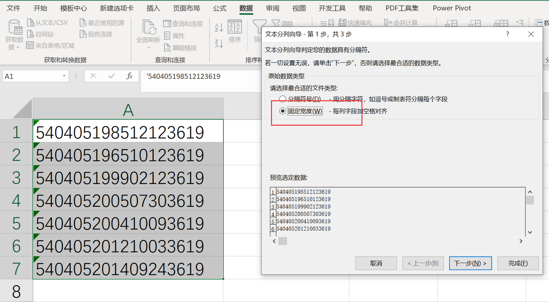Click From Table/Range (来自表格/区域) icon
549x302 pixels.
click(31, 46)
